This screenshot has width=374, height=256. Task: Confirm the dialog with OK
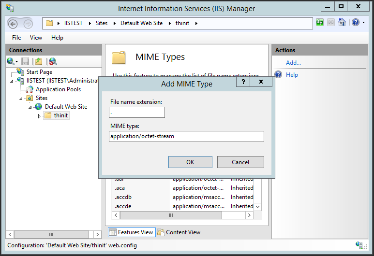click(190, 162)
